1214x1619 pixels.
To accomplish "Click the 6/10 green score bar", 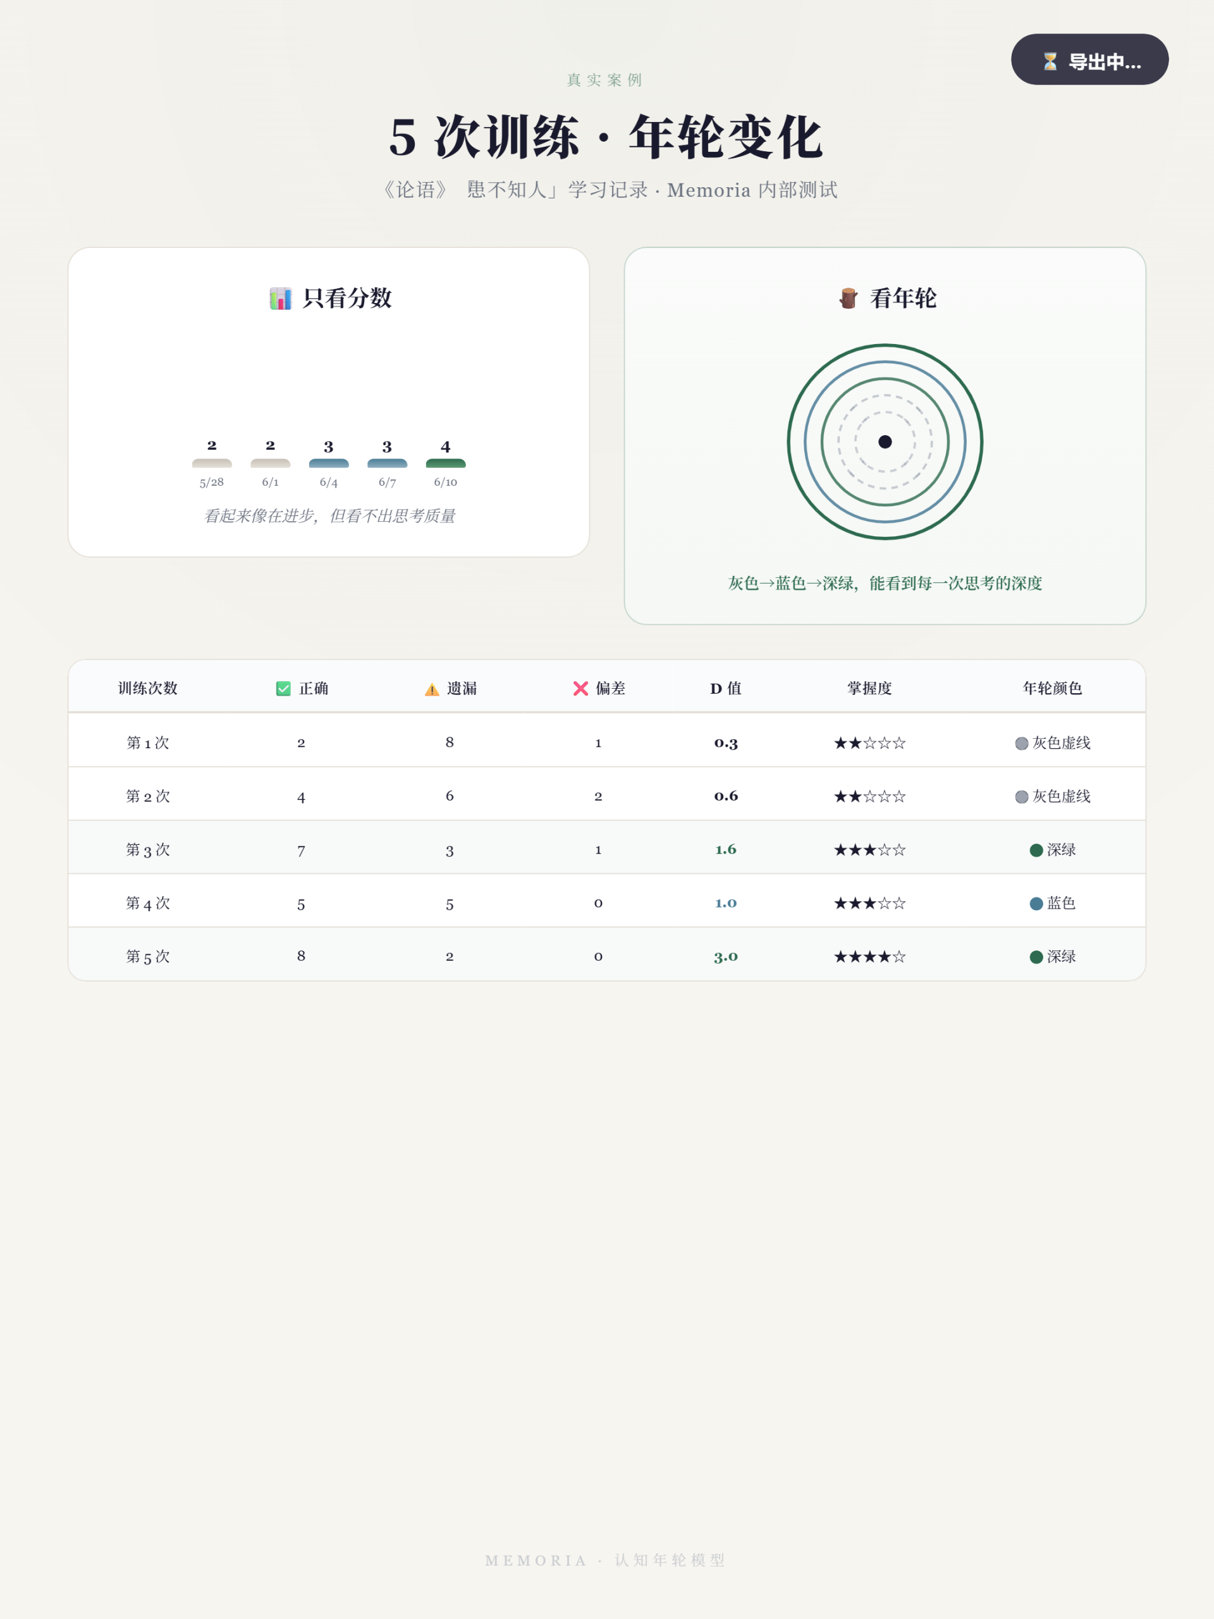I will click(x=446, y=464).
